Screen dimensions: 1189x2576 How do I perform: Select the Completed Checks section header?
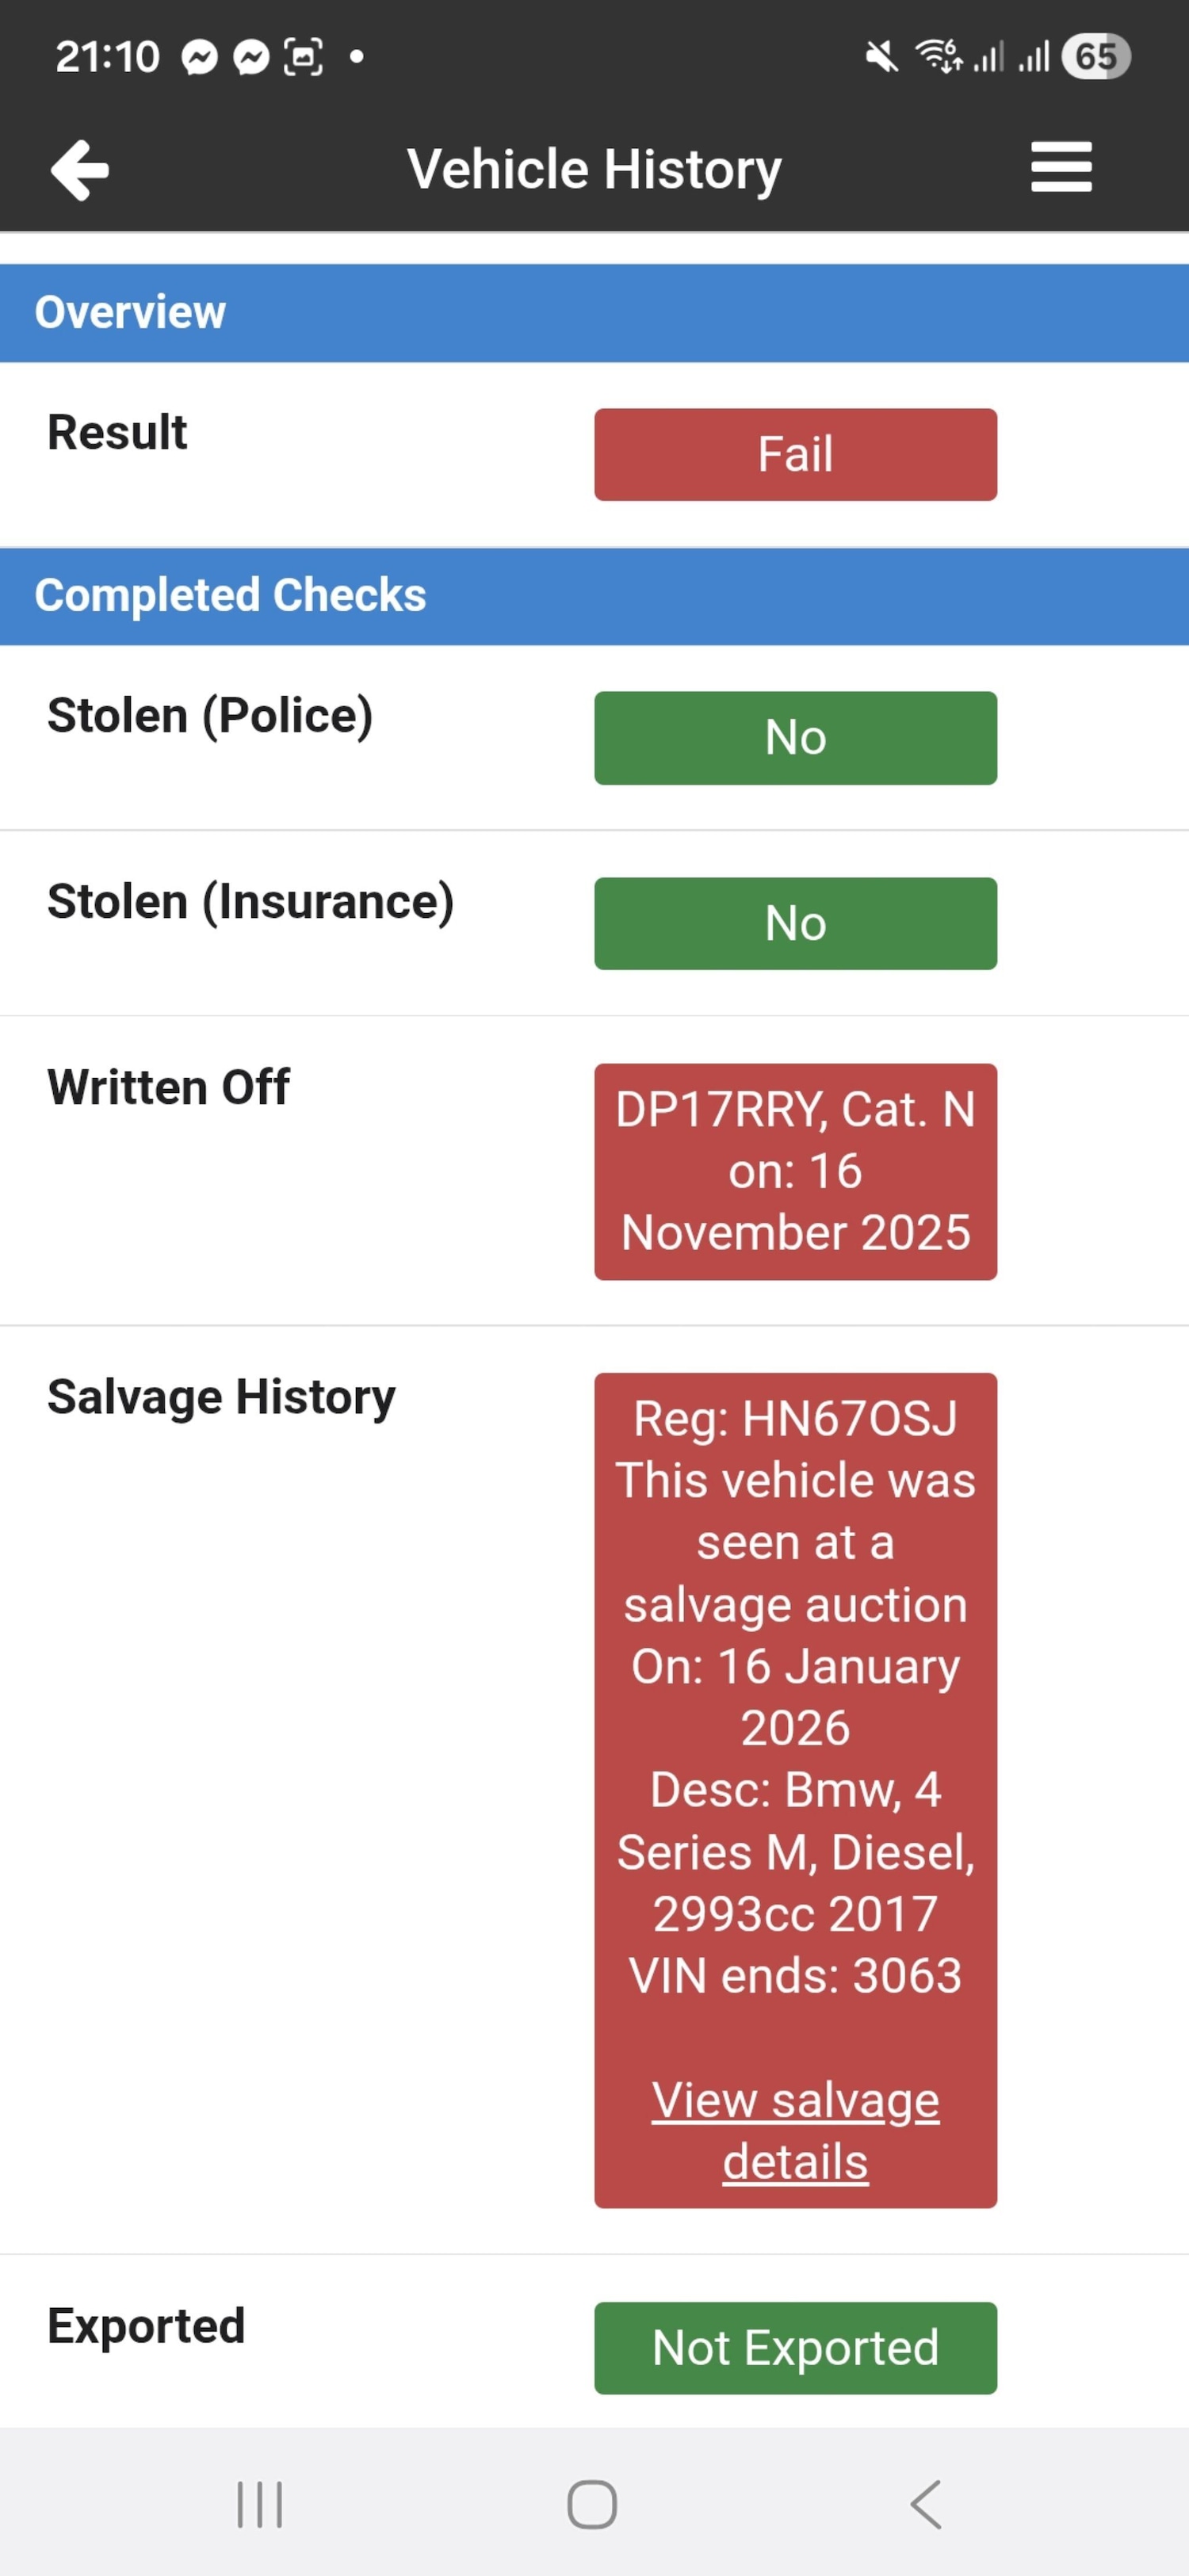click(594, 596)
